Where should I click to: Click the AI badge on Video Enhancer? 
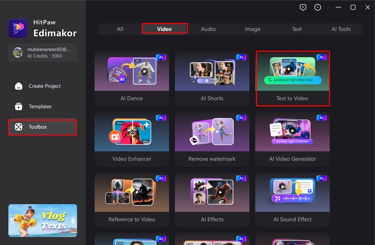(x=161, y=117)
